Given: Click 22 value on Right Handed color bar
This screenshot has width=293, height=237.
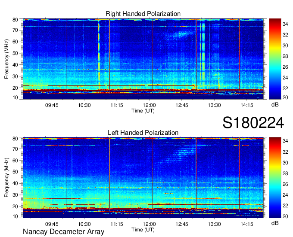Looking at the screenshot, I should 285,88.
